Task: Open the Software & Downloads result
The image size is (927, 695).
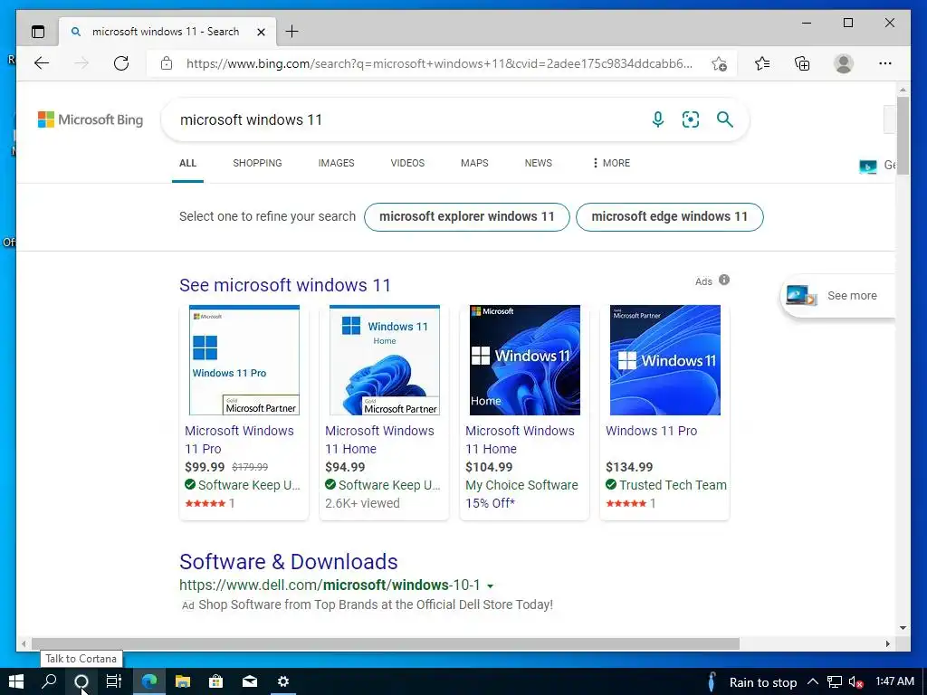Action: [289, 561]
